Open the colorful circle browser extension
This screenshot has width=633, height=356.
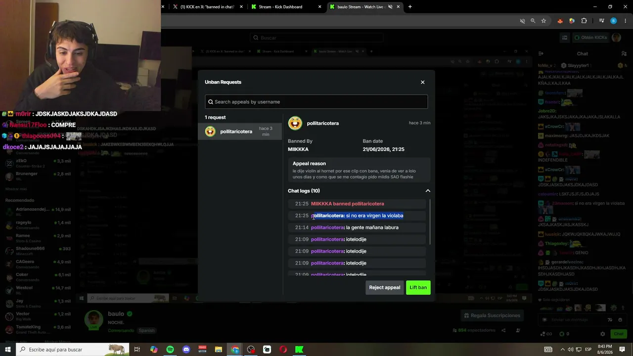coord(572,21)
